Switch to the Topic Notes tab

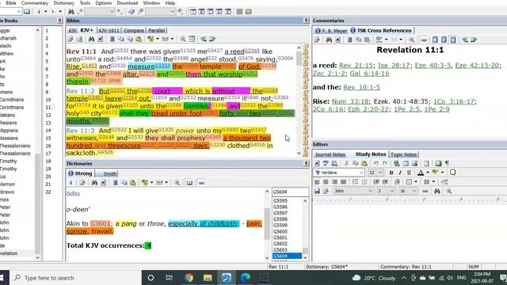pyautogui.click(x=403, y=154)
